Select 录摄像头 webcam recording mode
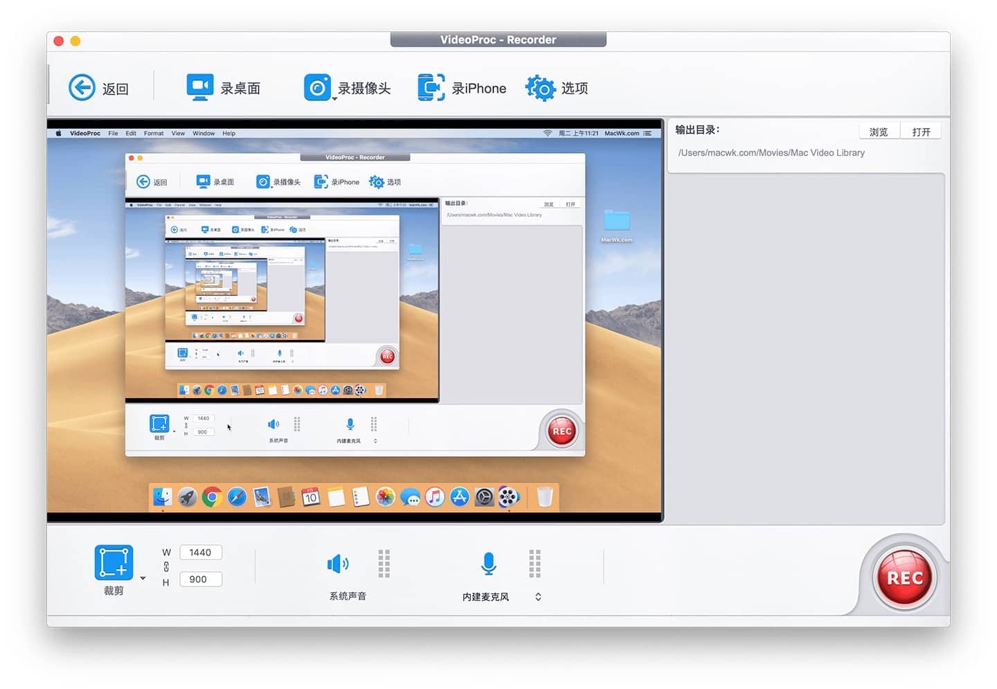 pyautogui.click(x=347, y=88)
